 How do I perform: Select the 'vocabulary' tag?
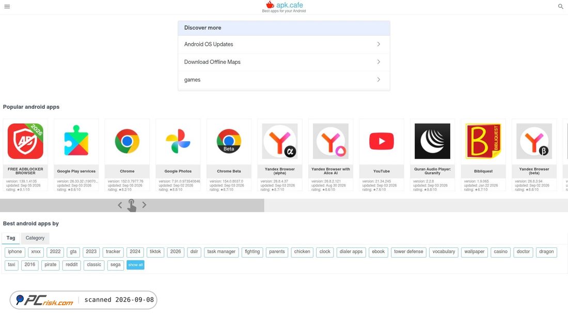click(444, 252)
